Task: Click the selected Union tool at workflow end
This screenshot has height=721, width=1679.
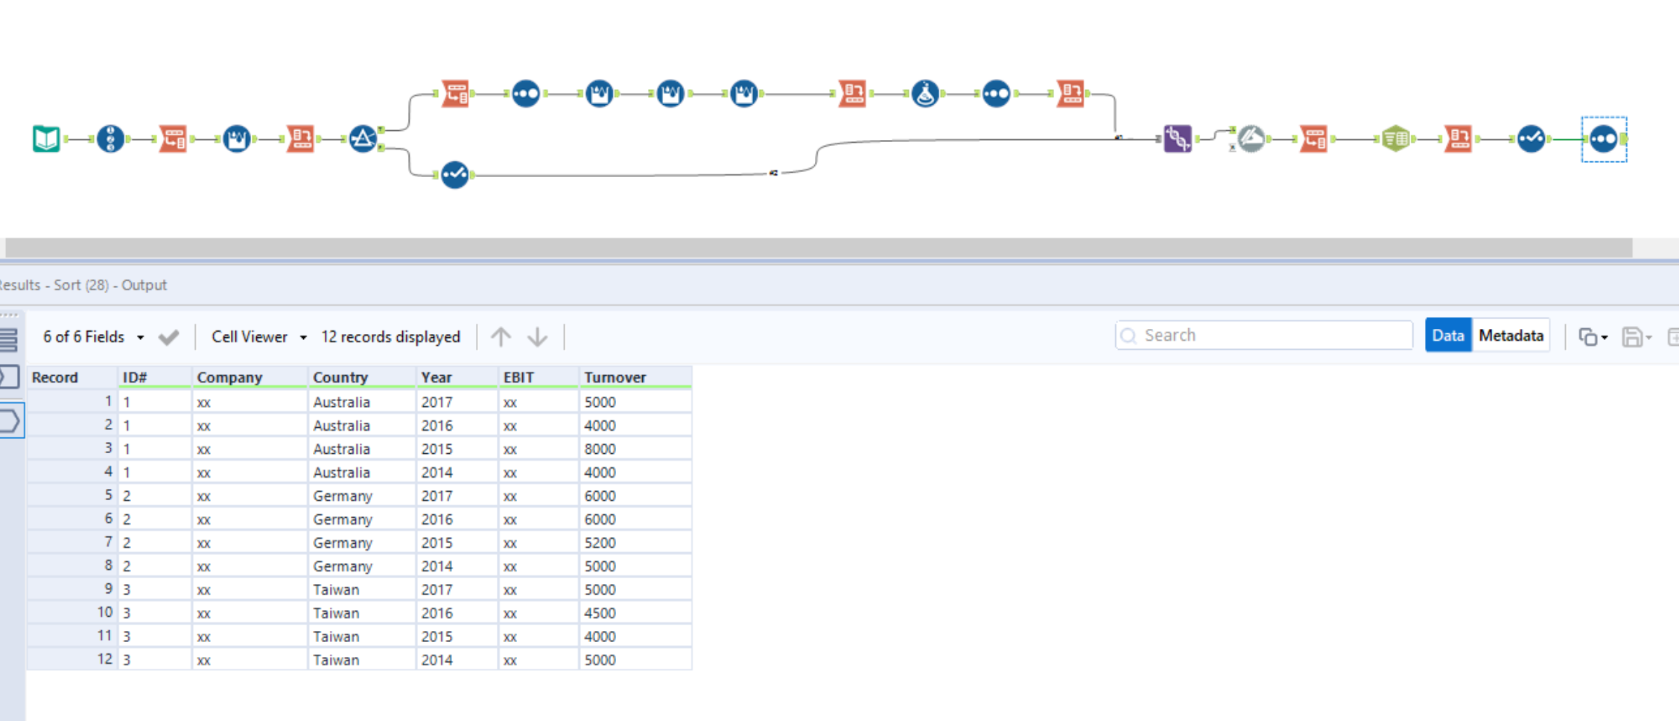Action: (x=1603, y=139)
